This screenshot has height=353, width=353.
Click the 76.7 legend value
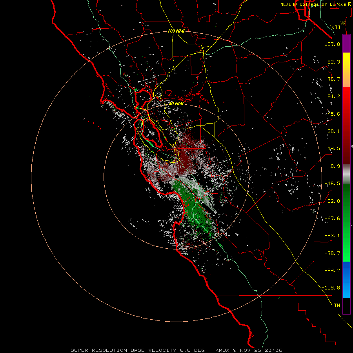coord(334,79)
